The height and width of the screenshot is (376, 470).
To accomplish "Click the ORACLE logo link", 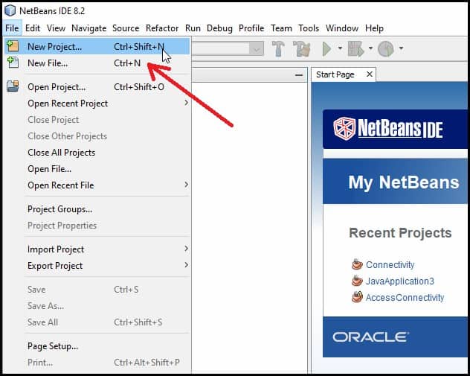I will click(371, 337).
